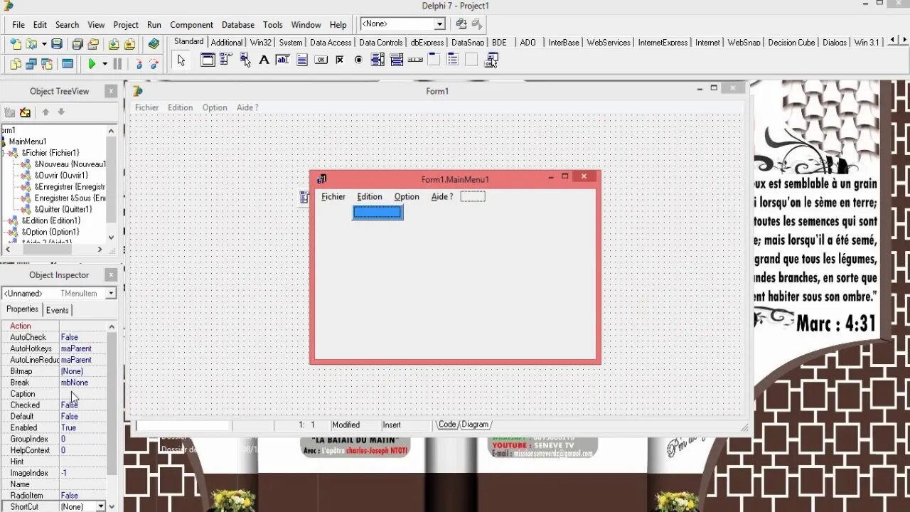
Task: Open the ShortCut property dropdown arrow
Action: coord(101,506)
